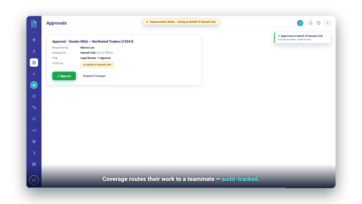Click the Request Changes button
Image resolution: width=362 pixels, height=204 pixels.
95,76
